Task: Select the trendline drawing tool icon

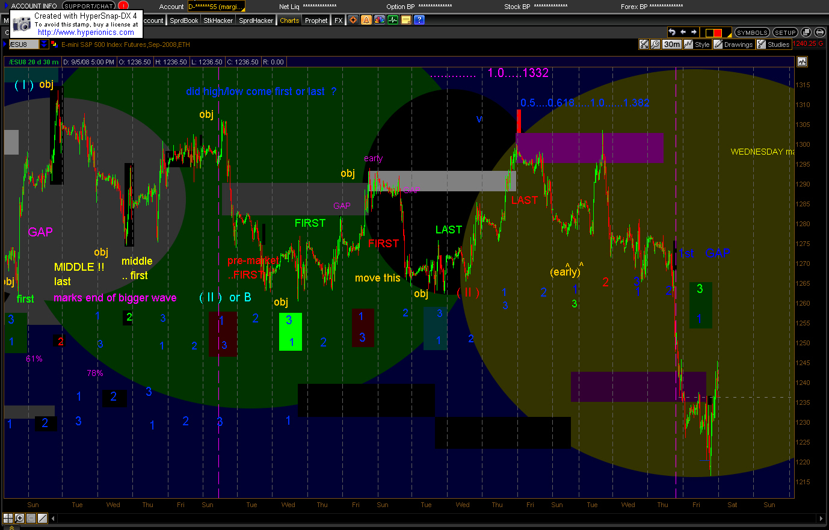Action: pyautogui.click(x=42, y=518)
